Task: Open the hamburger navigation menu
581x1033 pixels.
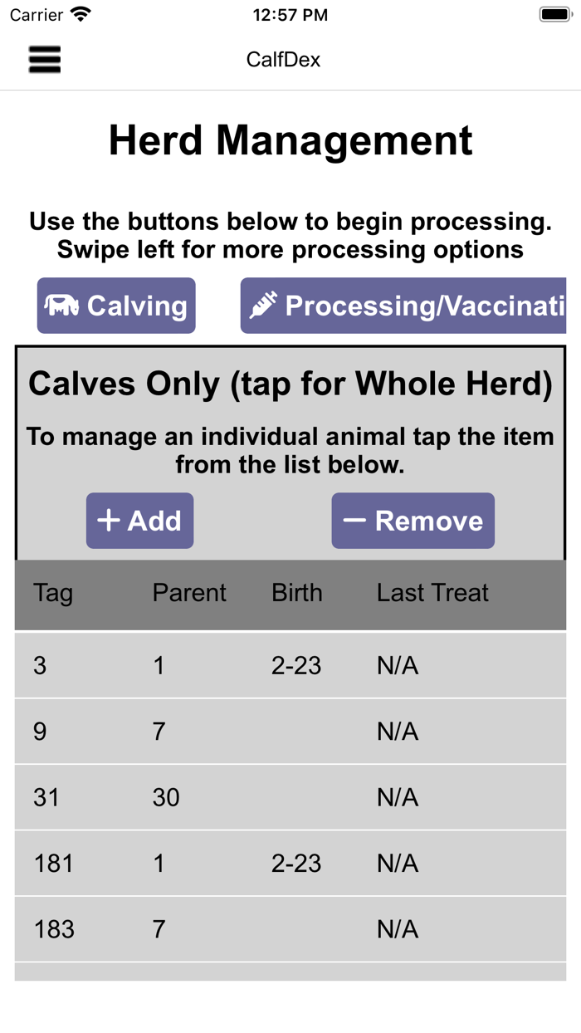Action: tap(44, 60)
